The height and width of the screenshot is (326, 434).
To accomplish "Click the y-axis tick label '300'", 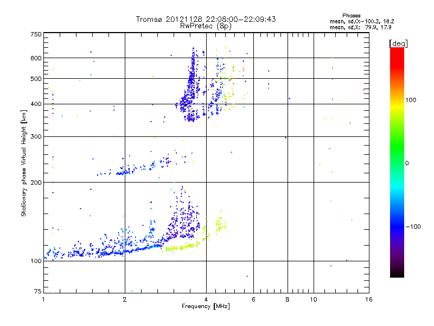I will tap(36, 136).
